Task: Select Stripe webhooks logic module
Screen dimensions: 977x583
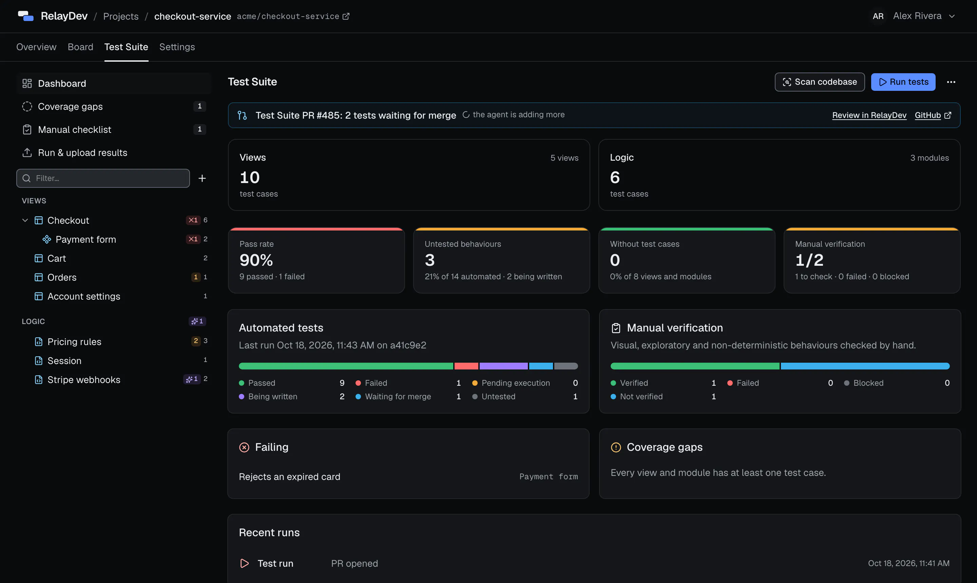Action: [x=114, y=380]
